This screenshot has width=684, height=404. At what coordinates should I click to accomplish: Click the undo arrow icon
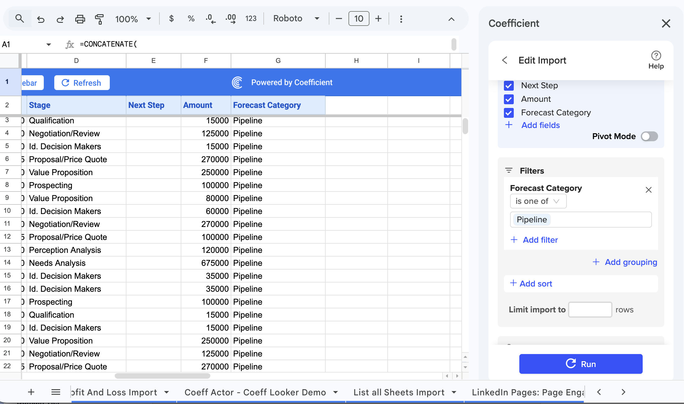coord(41,19)
